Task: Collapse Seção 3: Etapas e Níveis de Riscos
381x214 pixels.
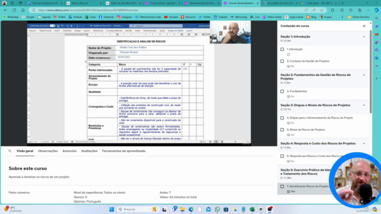Action: pos(364,105)
